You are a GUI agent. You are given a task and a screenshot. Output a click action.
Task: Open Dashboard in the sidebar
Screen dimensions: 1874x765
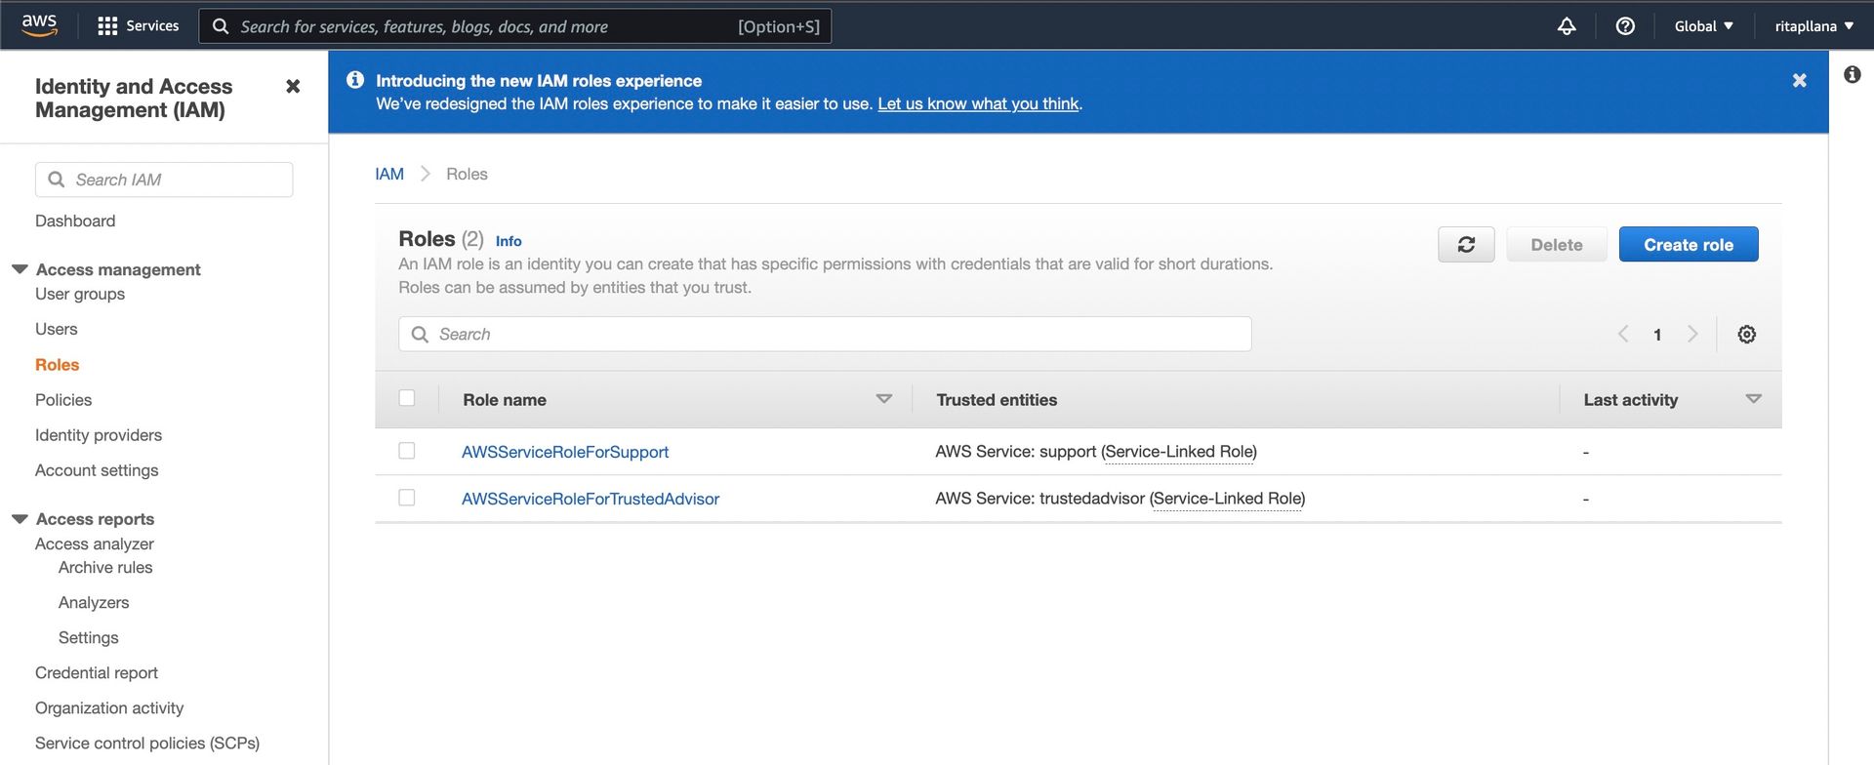coord(75,221)
